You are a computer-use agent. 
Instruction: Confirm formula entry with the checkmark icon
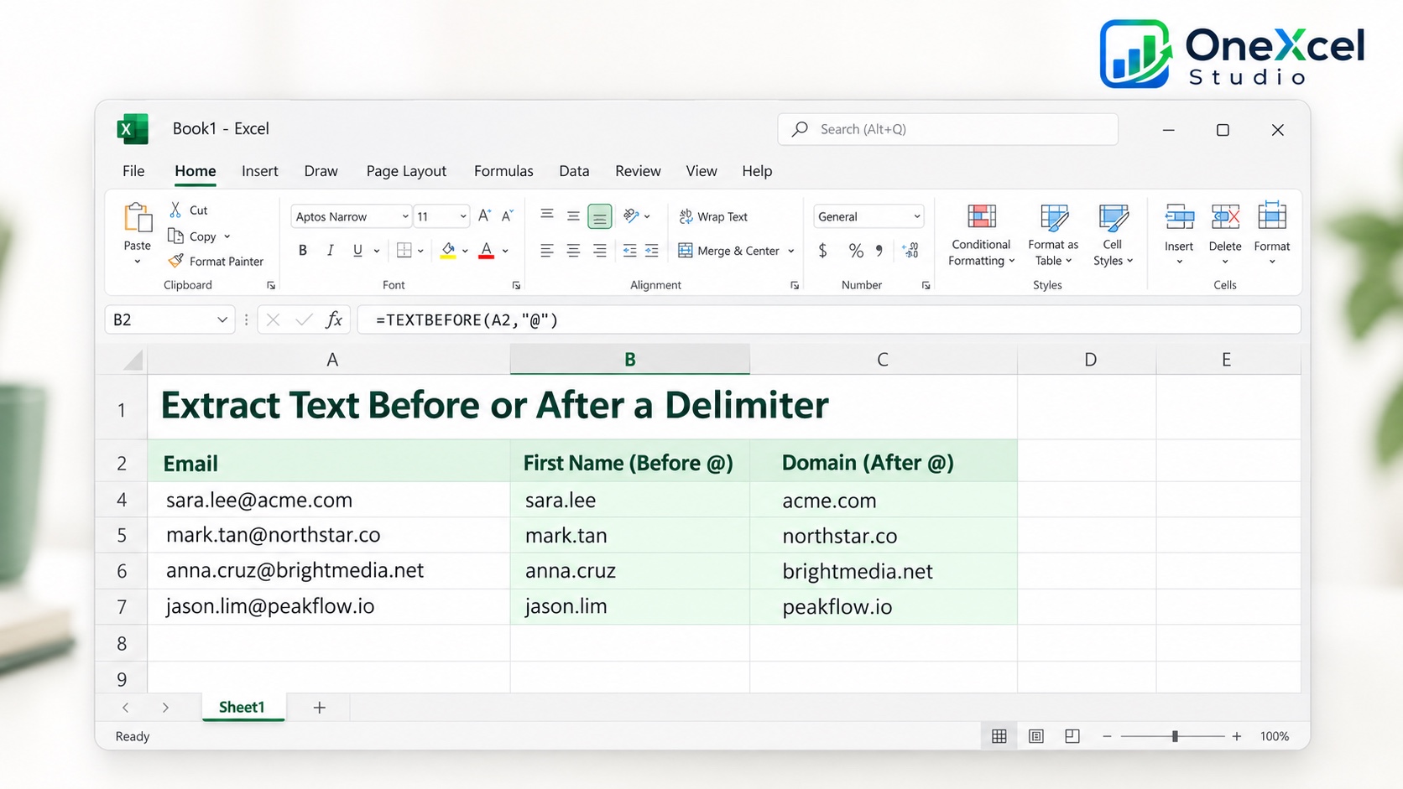pos(304,319)
